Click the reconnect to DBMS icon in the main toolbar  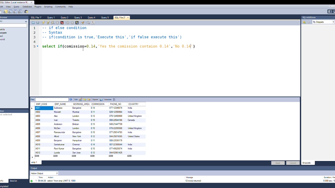pyautogui.click(x=26, y=11)
